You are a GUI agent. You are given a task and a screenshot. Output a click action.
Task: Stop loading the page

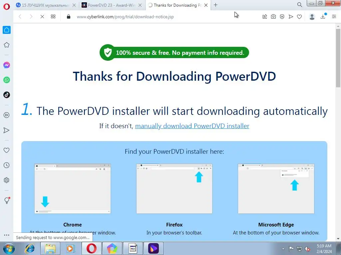click(x=42, y=17)
